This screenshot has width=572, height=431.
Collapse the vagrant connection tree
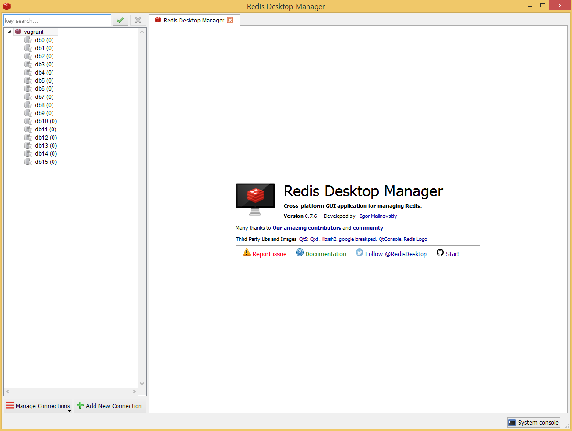(x=9, y=32)
